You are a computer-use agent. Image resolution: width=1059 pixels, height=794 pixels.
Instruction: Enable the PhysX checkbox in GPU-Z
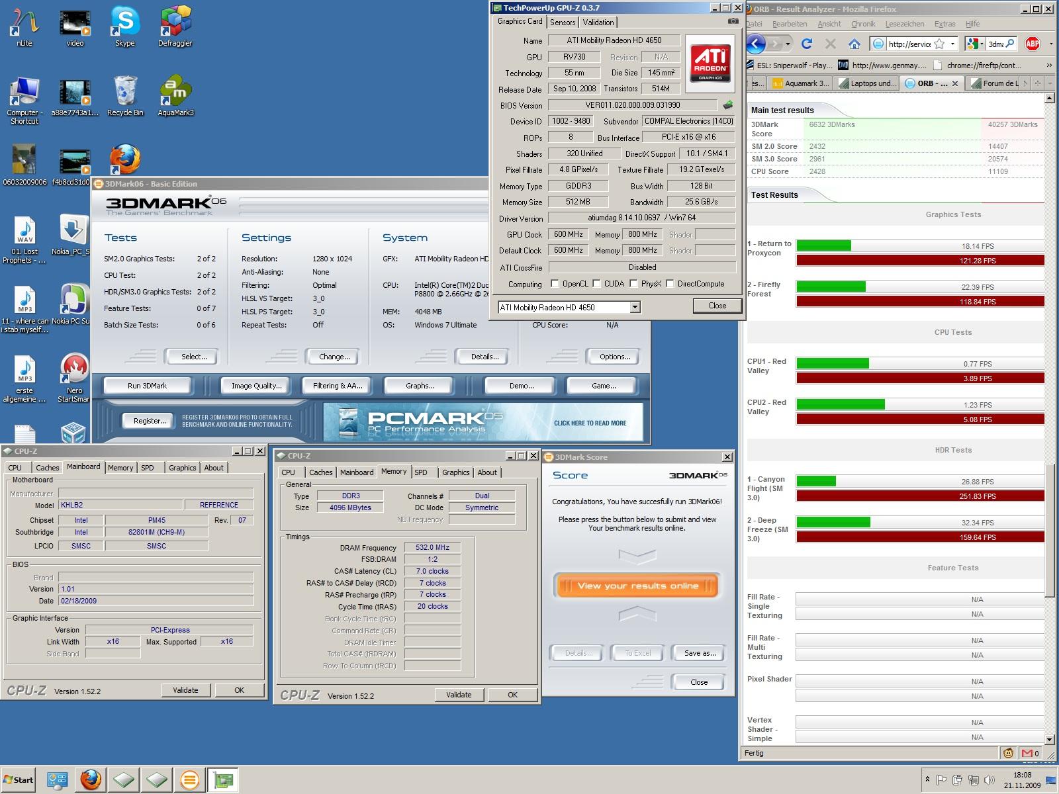[x=633, y=283]
